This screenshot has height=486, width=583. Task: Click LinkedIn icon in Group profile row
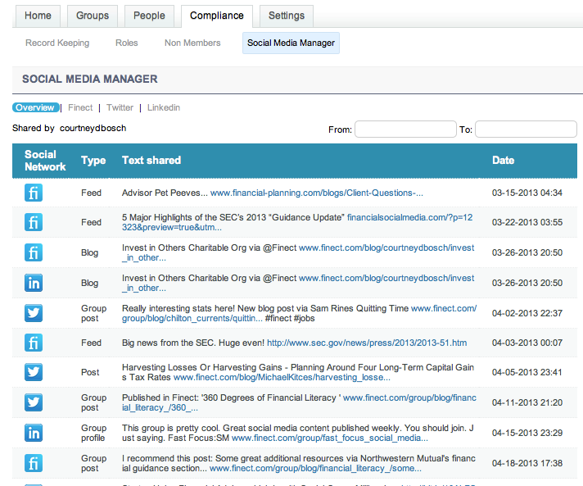(34, 433)
